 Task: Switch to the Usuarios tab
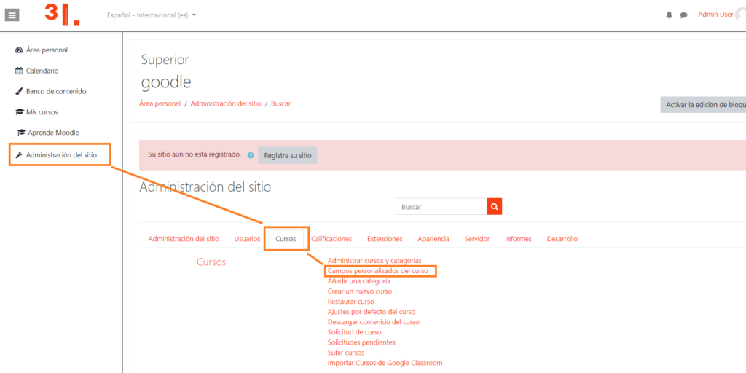click(x=247, y=239)
